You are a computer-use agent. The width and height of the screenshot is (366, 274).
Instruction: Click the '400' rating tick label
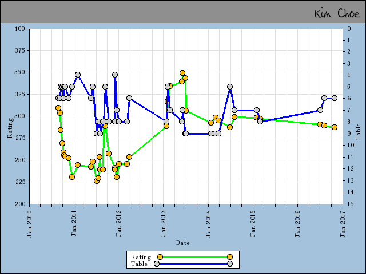coord(19,29)
